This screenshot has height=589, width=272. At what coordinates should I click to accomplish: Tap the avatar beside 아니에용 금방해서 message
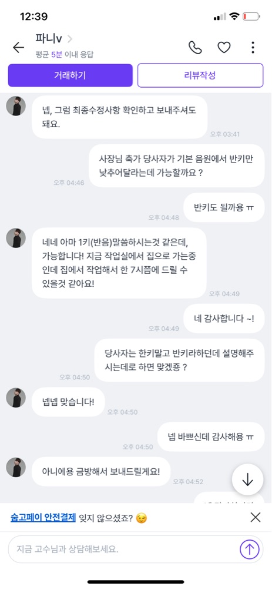click(16, 467)
